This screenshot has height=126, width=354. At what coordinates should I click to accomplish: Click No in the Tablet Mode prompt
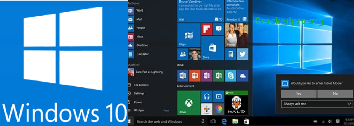pos(335,94)
